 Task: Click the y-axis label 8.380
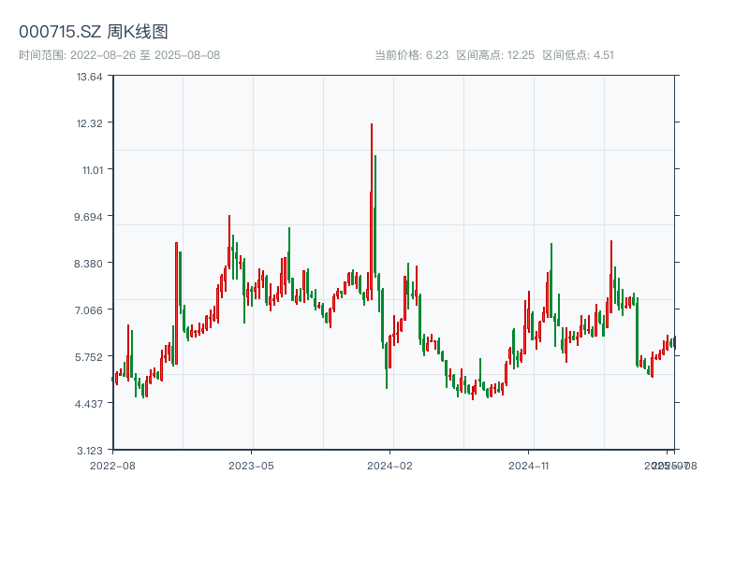pyautogui.click(x=88, y=264)
